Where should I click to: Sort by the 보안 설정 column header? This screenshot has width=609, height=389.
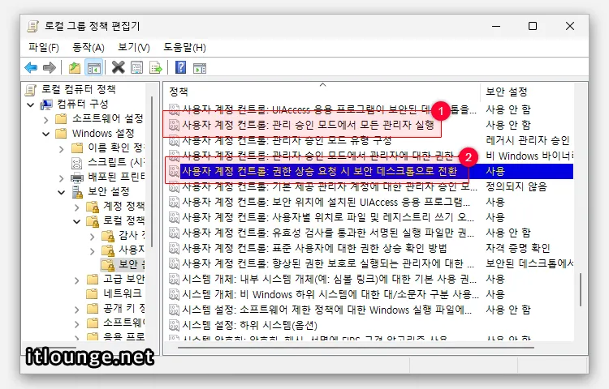tap(527, 92)
